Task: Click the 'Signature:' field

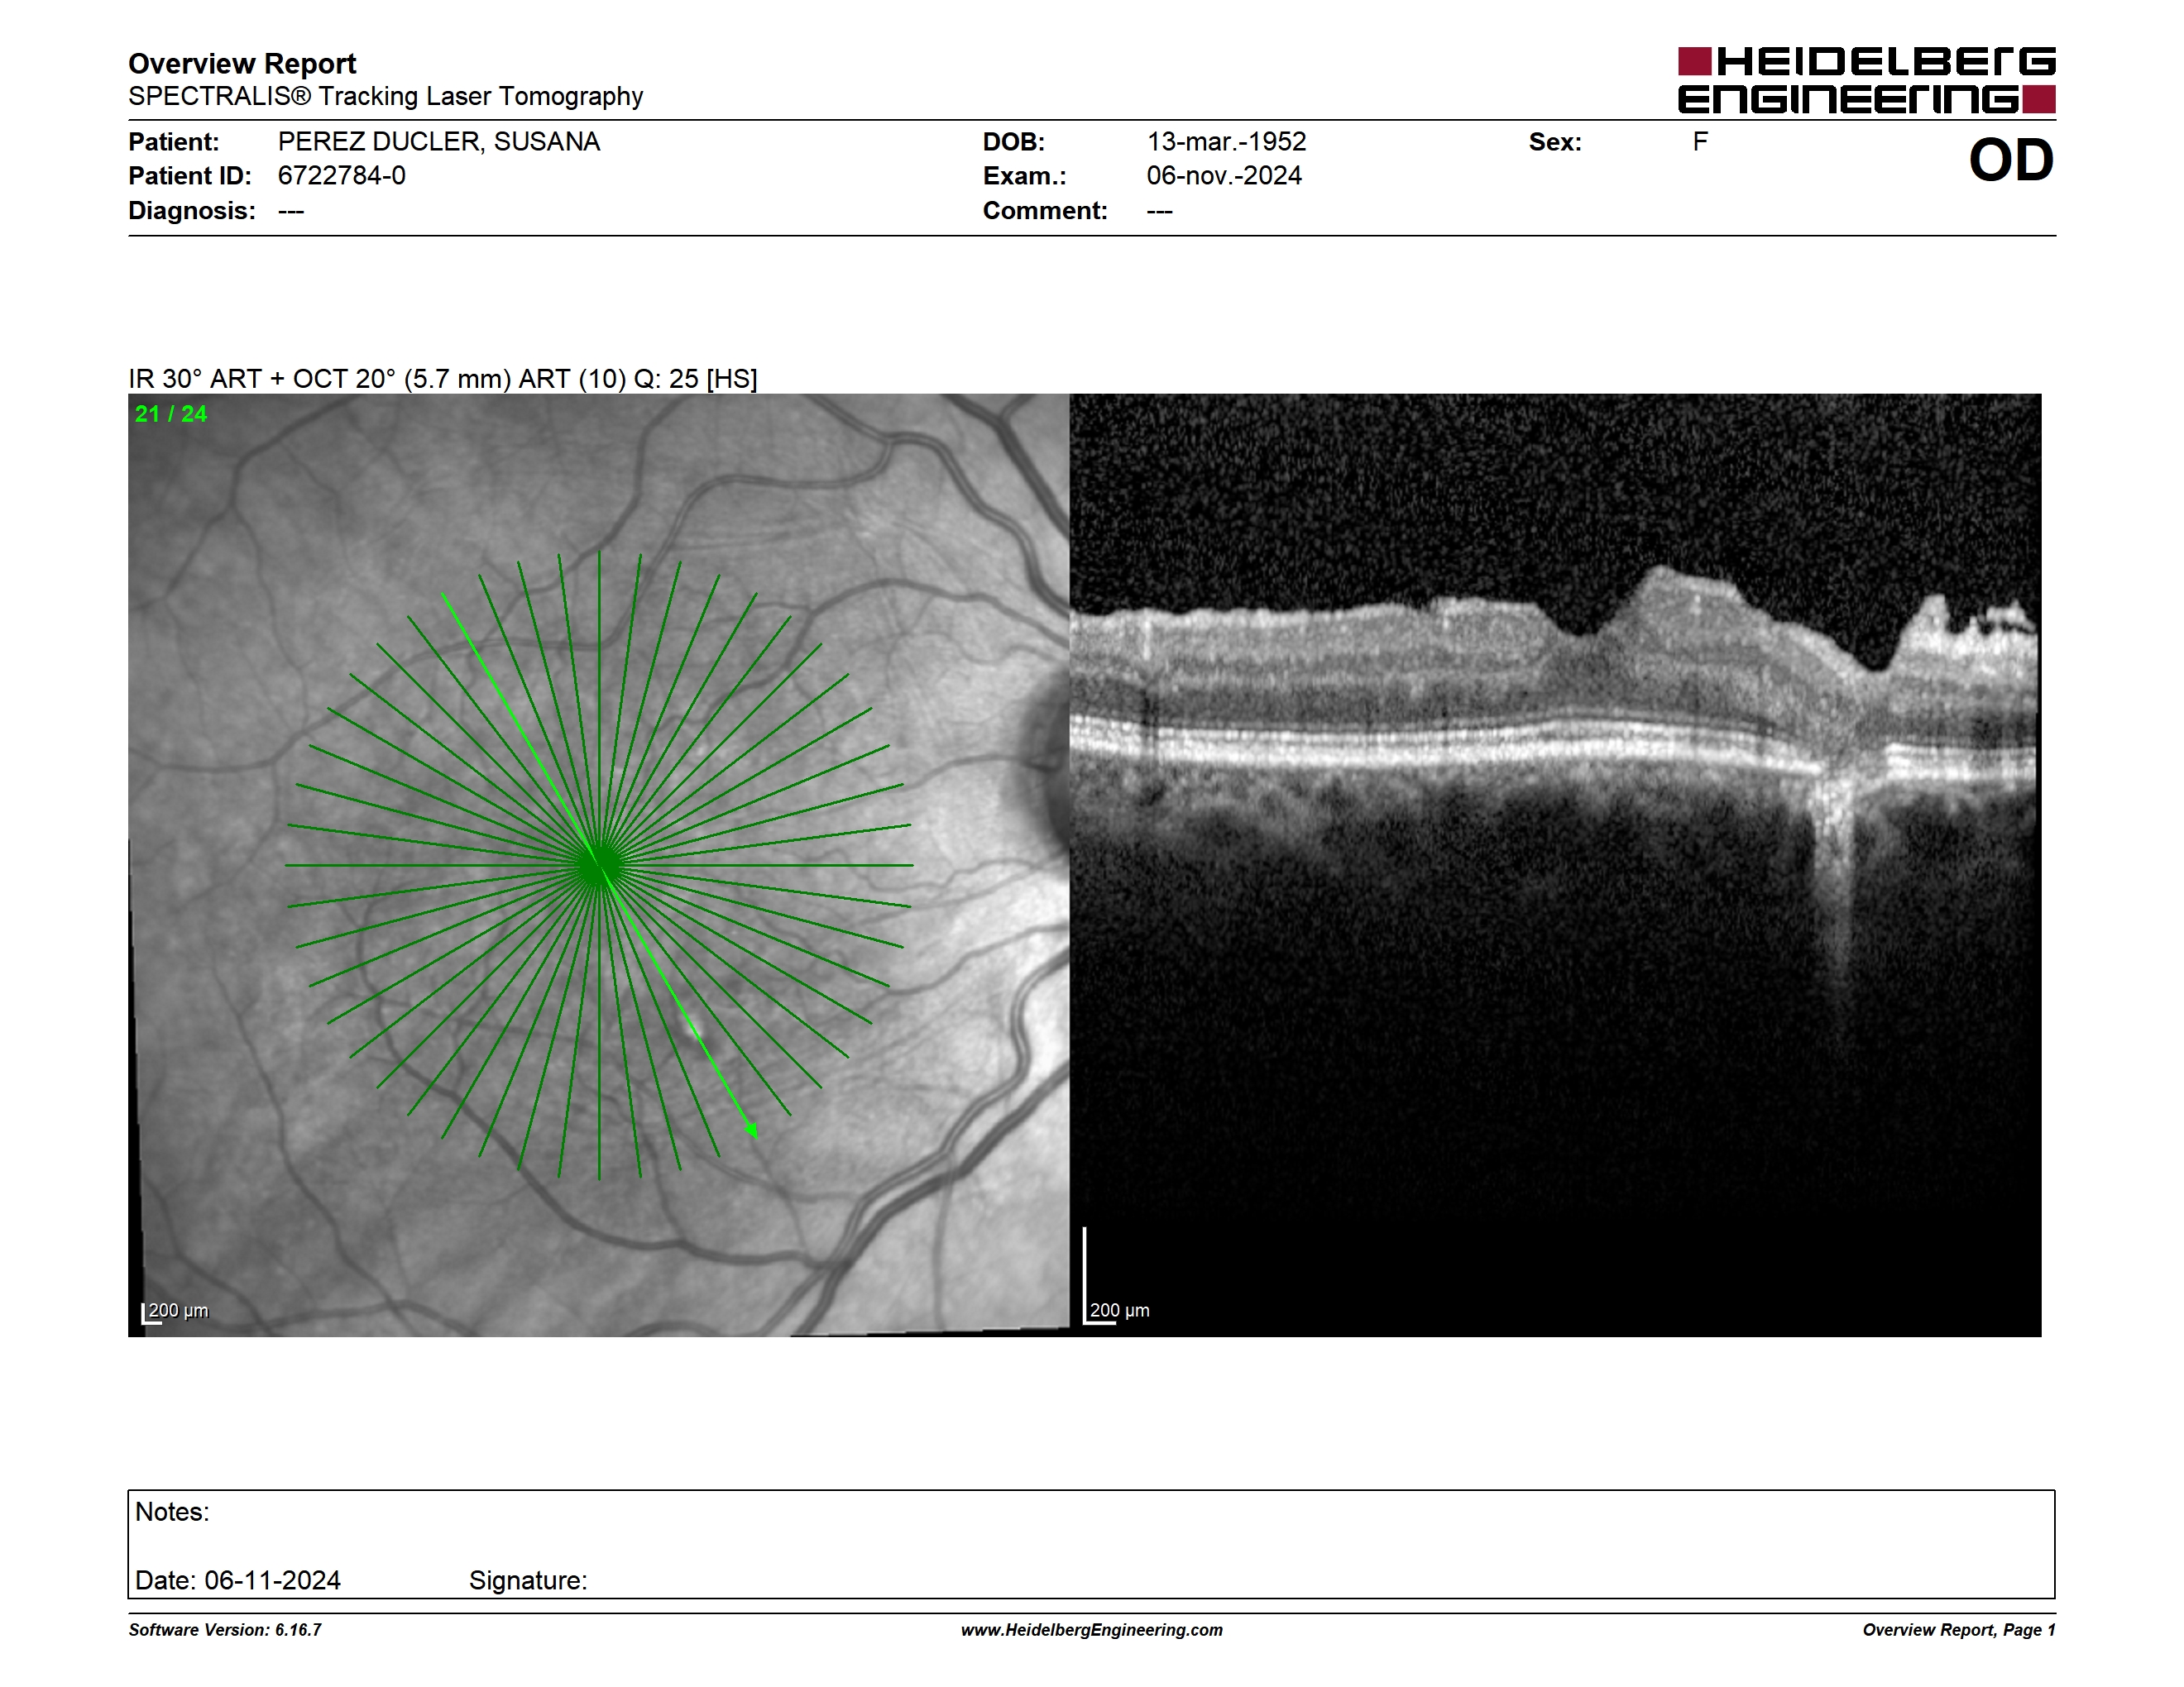Action: click(x=528, y=1580)
